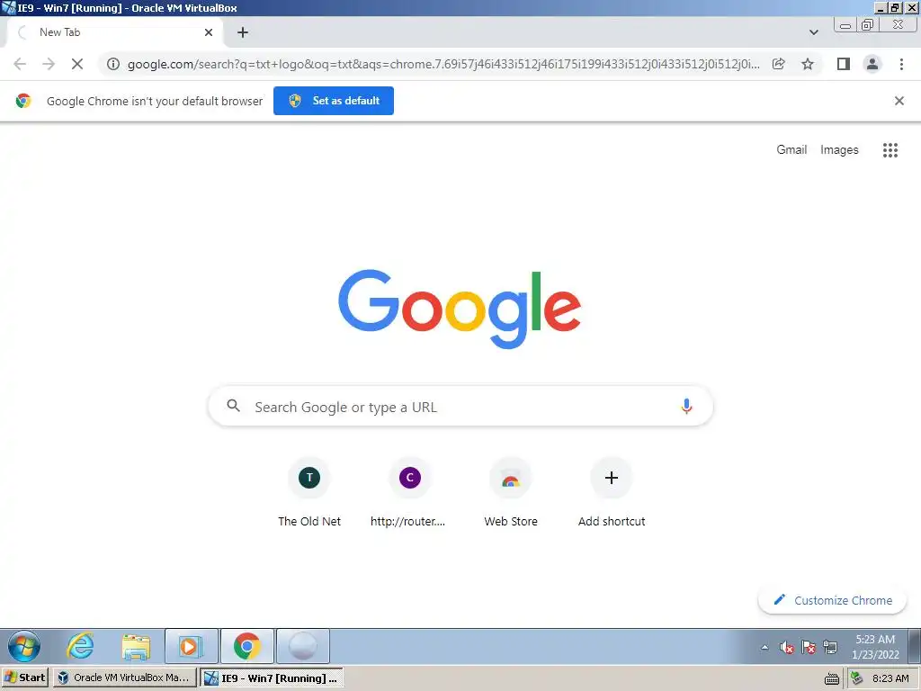Click the Chrome back arrow
The image size is (921, 691).
pos(20,64)
